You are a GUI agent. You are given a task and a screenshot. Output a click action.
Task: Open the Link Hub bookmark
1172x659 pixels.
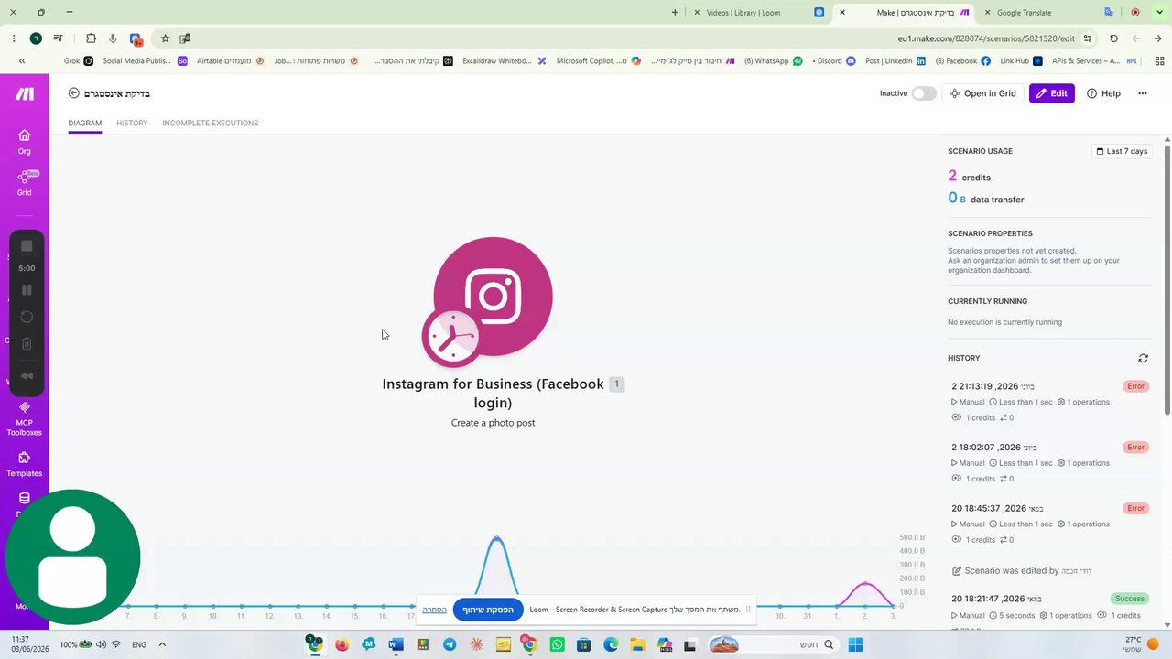click(x=1021, y=61)
